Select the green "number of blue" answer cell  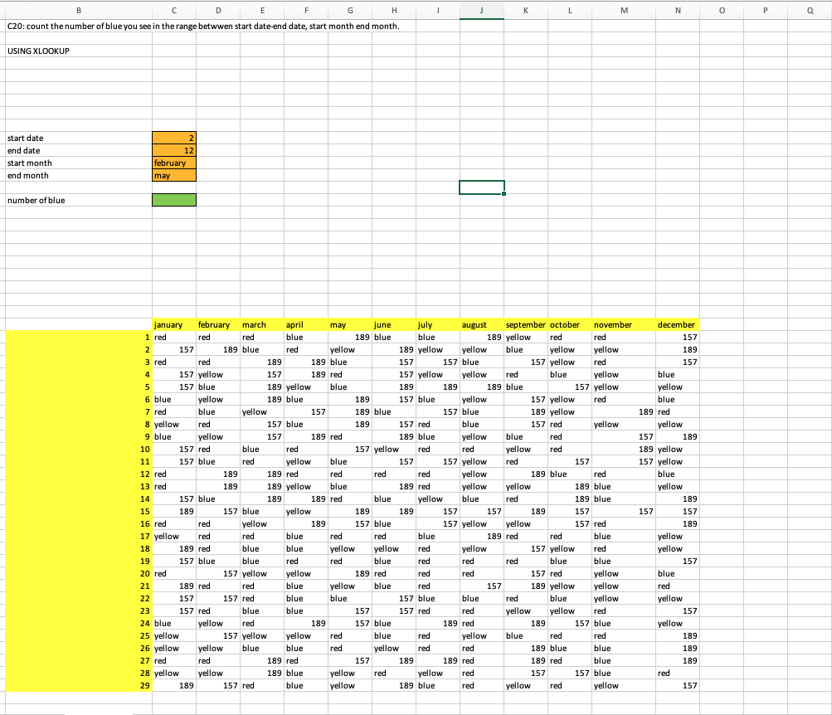[173, 200]
